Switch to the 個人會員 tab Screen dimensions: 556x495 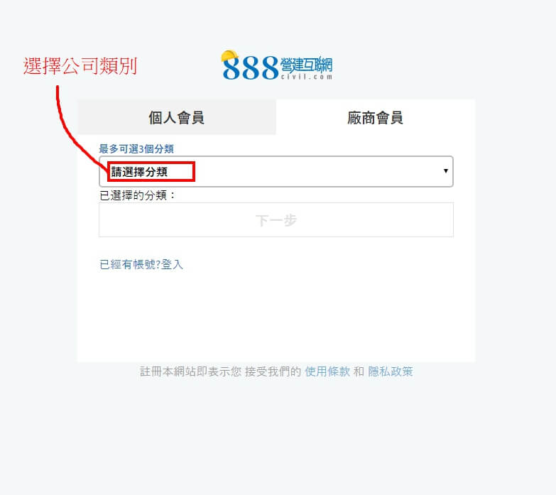(177, 117)
